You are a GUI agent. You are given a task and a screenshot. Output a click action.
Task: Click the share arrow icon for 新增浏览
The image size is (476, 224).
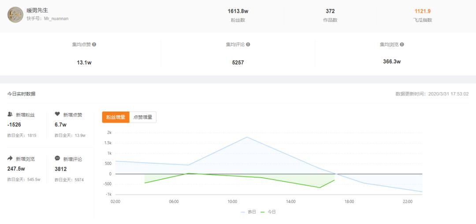(x=10, y=158)
